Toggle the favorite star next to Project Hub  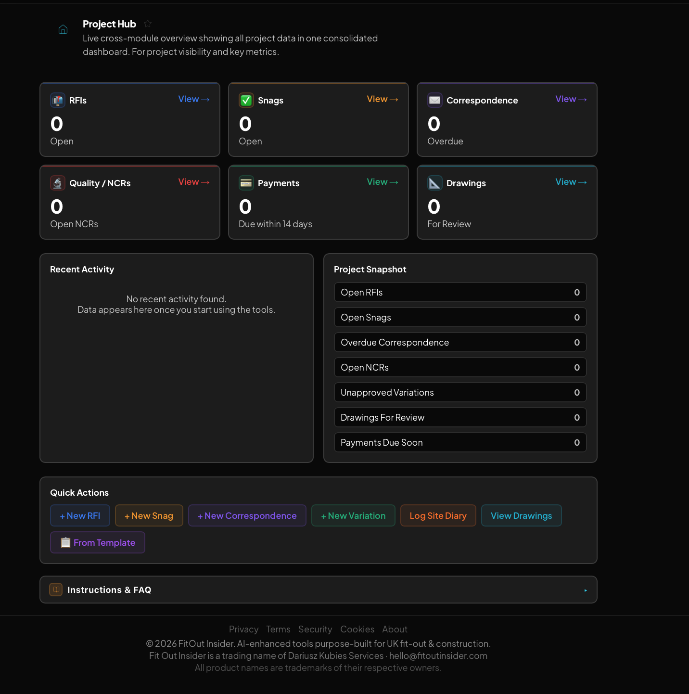click(x=148, y=24)
